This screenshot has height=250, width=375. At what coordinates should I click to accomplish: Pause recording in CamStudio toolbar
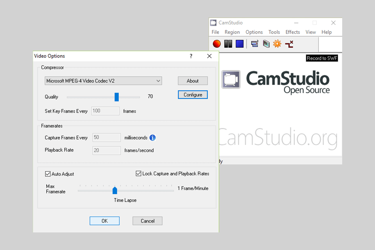pyautogui.click(x=228, y=44)
